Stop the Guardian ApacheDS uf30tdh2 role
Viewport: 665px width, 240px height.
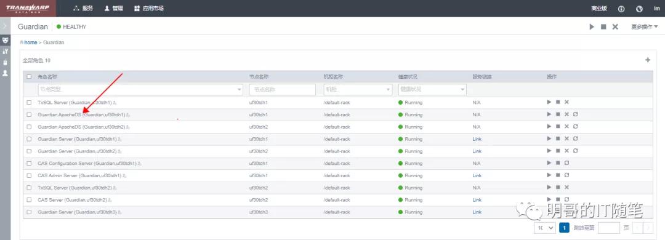point(558,126)
